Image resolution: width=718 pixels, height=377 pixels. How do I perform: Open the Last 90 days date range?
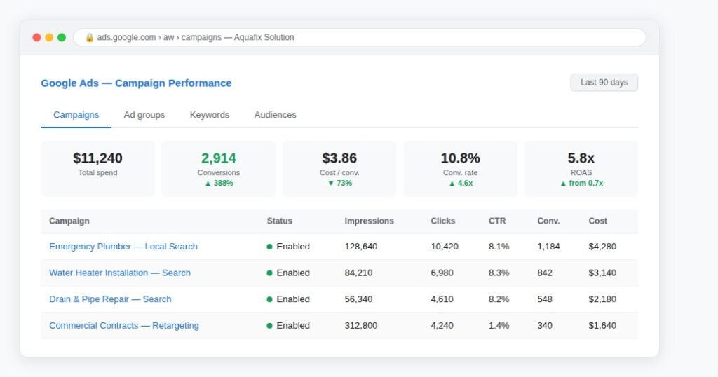coord(604,83)
